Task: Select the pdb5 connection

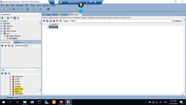Action: pos(8,29)
